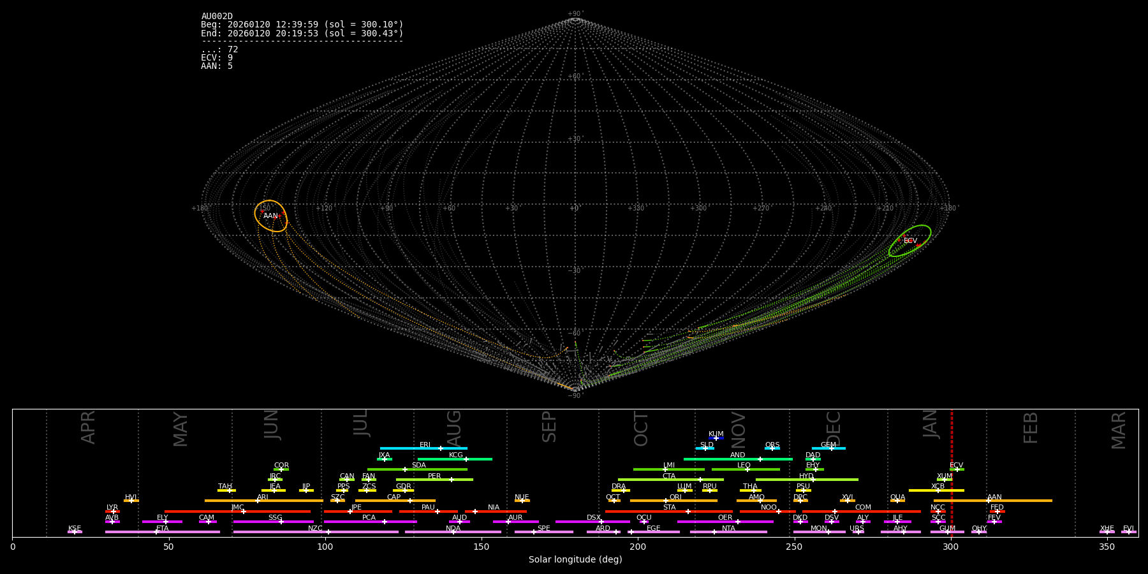1148x574 pixels.
Task: Click the +330 longitude label on sky map
Action: point(637,209)
